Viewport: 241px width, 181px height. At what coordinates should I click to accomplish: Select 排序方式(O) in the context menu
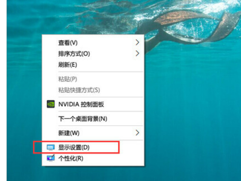pyautogui.click(x=93, y=54)
